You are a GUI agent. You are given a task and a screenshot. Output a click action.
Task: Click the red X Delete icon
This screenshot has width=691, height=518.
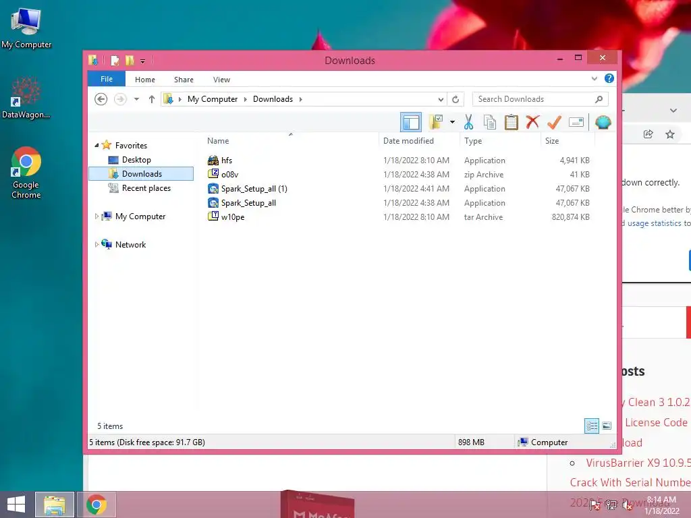532,121
